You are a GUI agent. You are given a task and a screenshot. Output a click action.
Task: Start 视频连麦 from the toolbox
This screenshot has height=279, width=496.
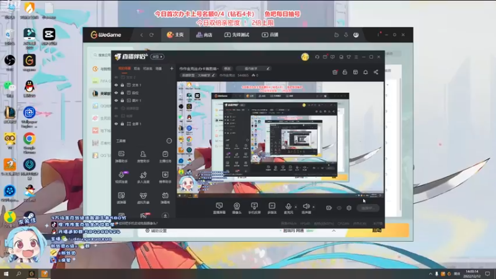tap(122, 177)
